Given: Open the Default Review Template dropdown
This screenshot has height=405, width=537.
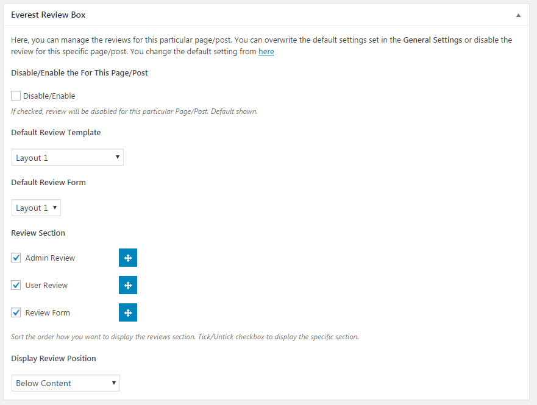Looking at the screenshot, I should coord(67,158).
